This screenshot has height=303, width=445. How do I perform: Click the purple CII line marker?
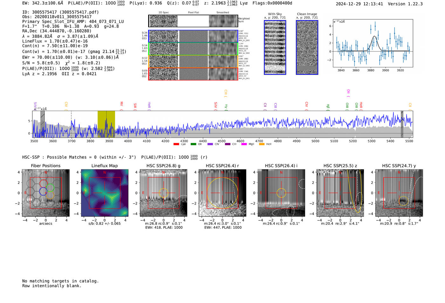[x=265, y=107]
